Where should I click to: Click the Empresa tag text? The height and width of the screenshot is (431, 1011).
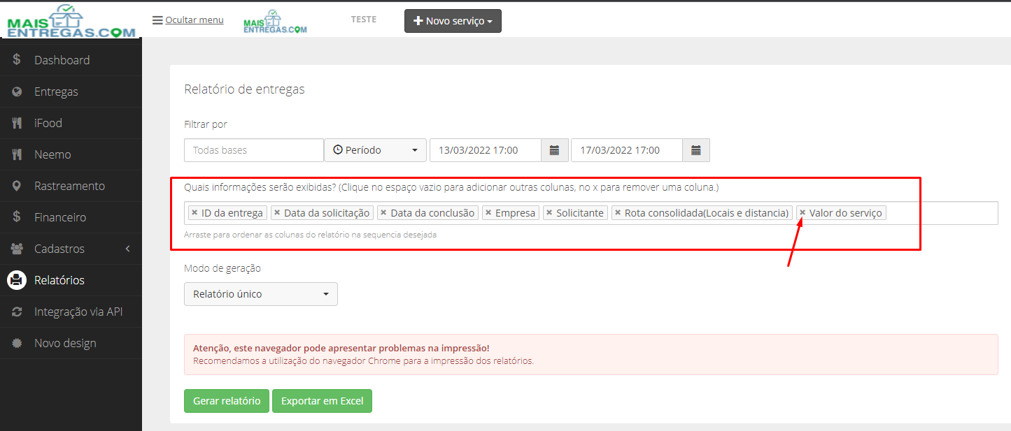tap(516, 212)
